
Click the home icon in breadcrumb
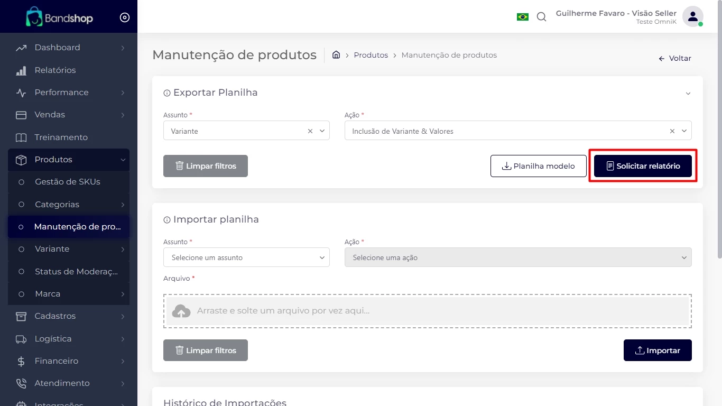point(336,55)
